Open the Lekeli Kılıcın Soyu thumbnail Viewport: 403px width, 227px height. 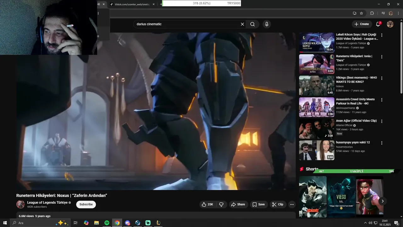point(316,42)
